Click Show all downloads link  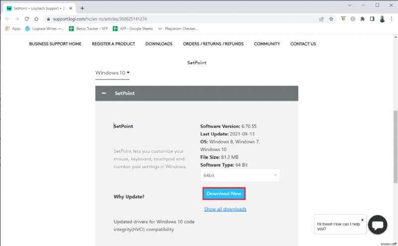pos(225,209)
